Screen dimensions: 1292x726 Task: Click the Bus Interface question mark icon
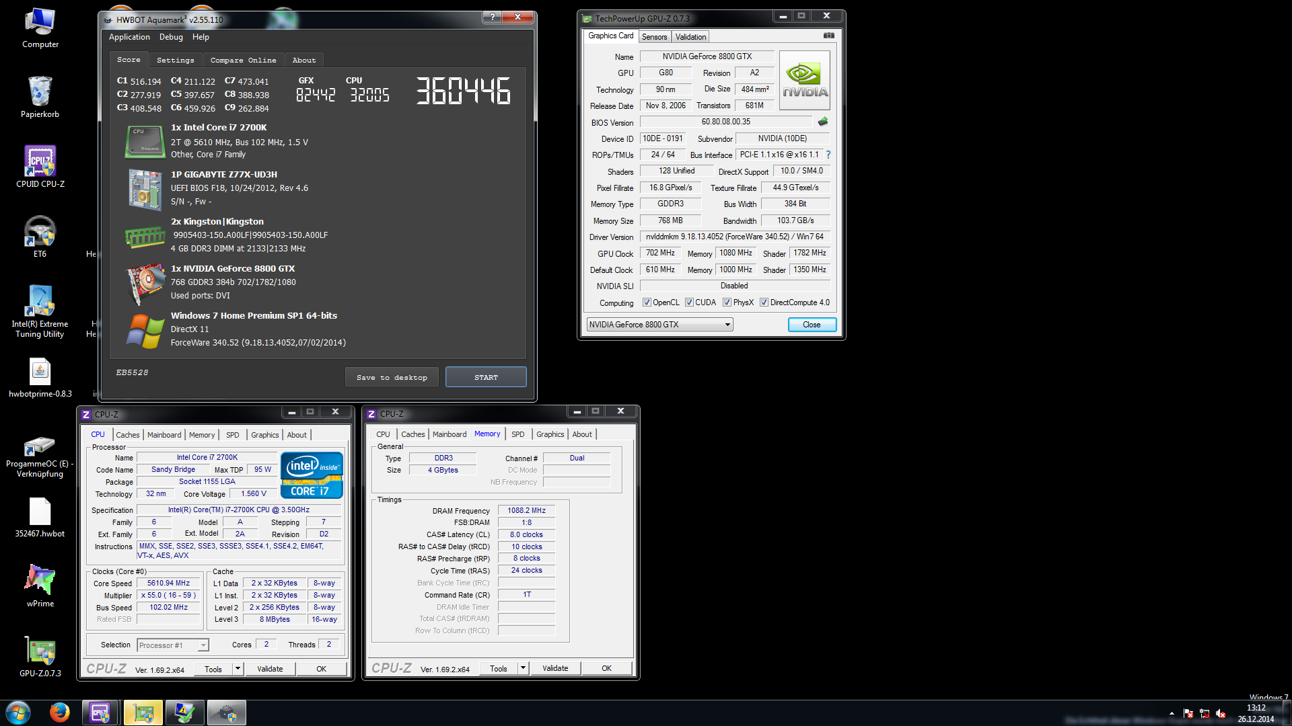pos(828,155)
